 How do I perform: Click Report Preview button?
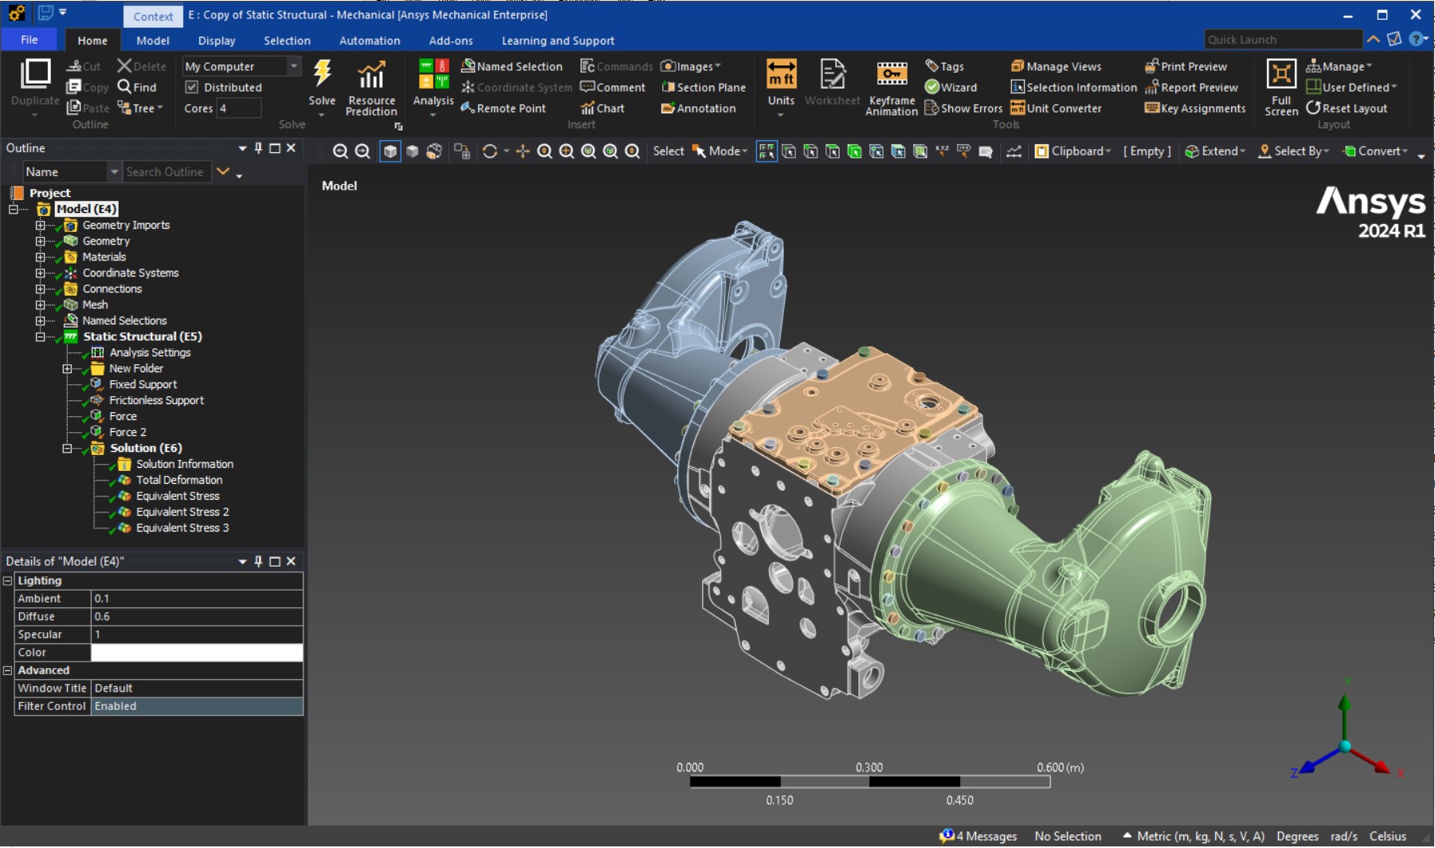[1191, 87]
